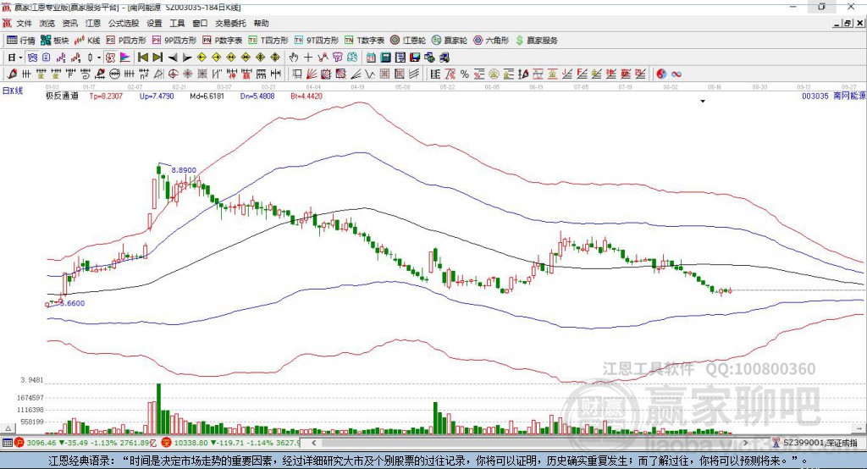Click the blue infinity symbol icon
Image resolution: width=867 pixels, height=469 pixels.
(x=676, y=74)
